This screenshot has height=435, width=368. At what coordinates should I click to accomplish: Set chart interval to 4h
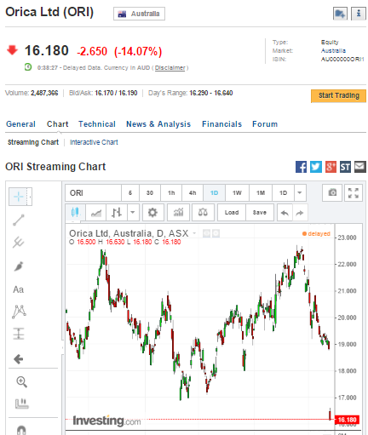pos(193,193)
